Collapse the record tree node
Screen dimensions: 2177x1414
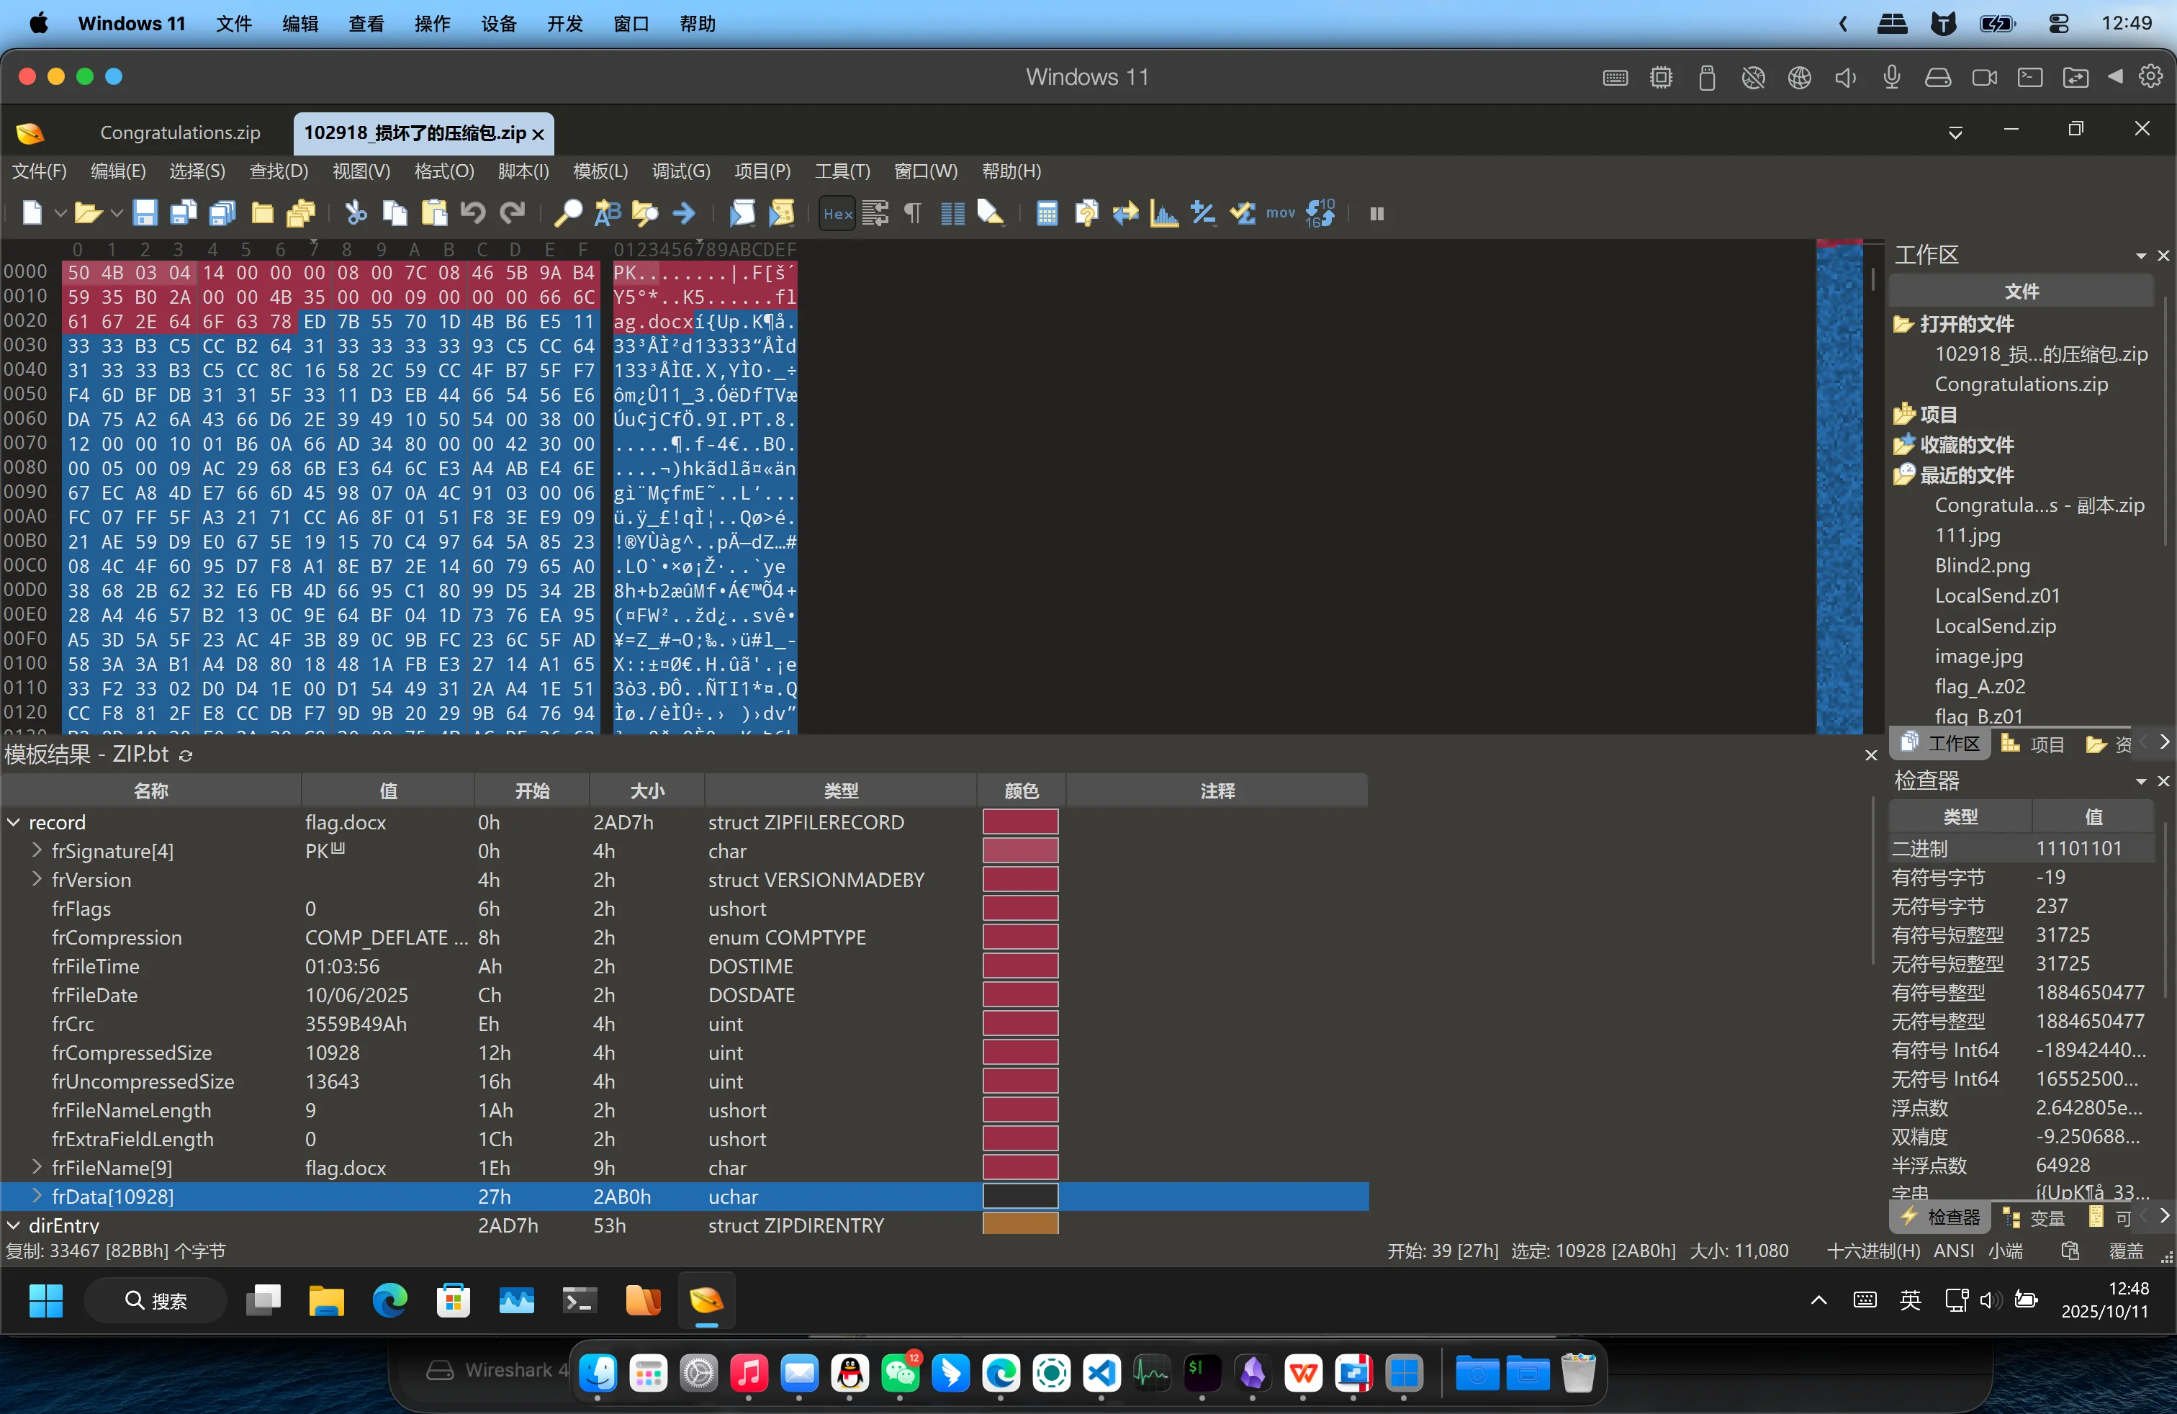point(14,822)
